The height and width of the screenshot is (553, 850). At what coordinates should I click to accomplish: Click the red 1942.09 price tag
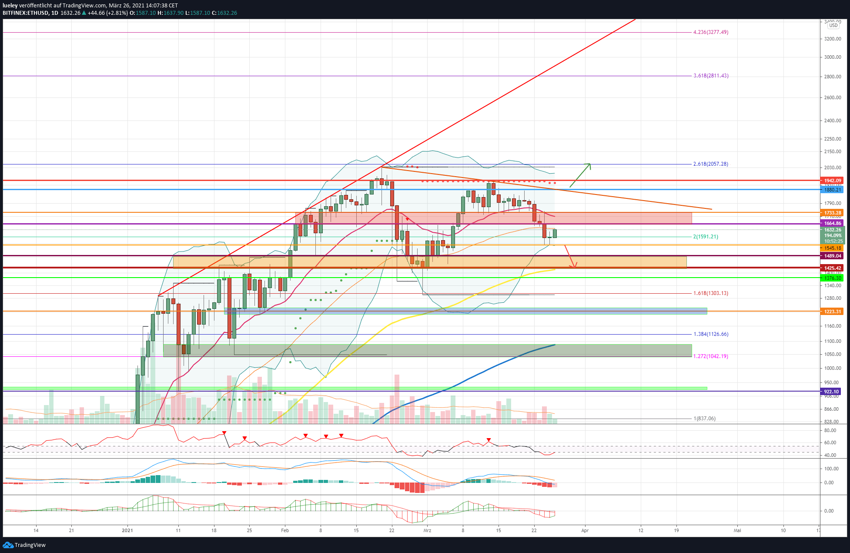(x=832, y=181)
